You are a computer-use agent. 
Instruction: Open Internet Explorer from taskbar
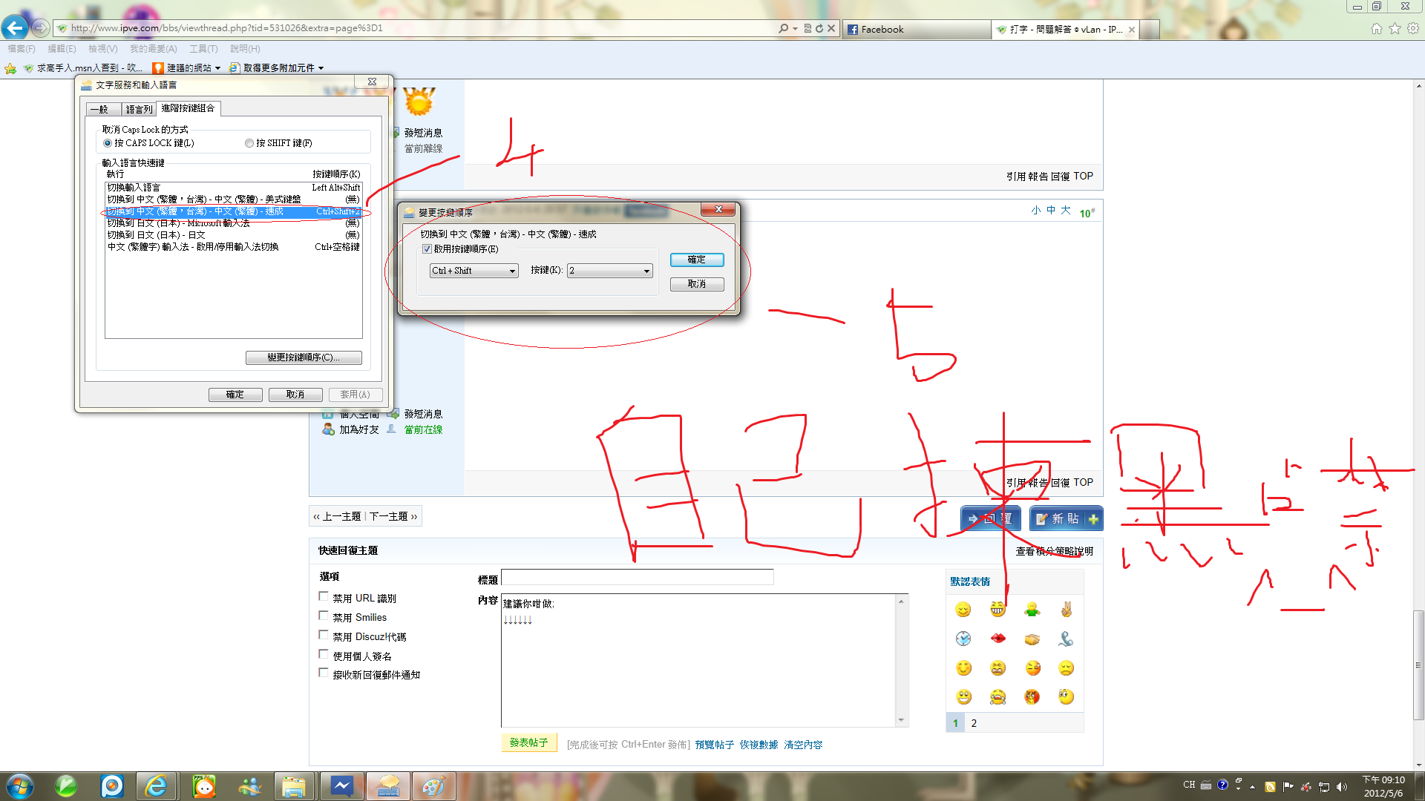pyautogui.click(x=156, y=785)
